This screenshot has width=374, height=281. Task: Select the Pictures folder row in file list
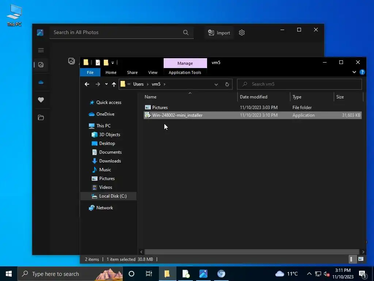[252, 108]
